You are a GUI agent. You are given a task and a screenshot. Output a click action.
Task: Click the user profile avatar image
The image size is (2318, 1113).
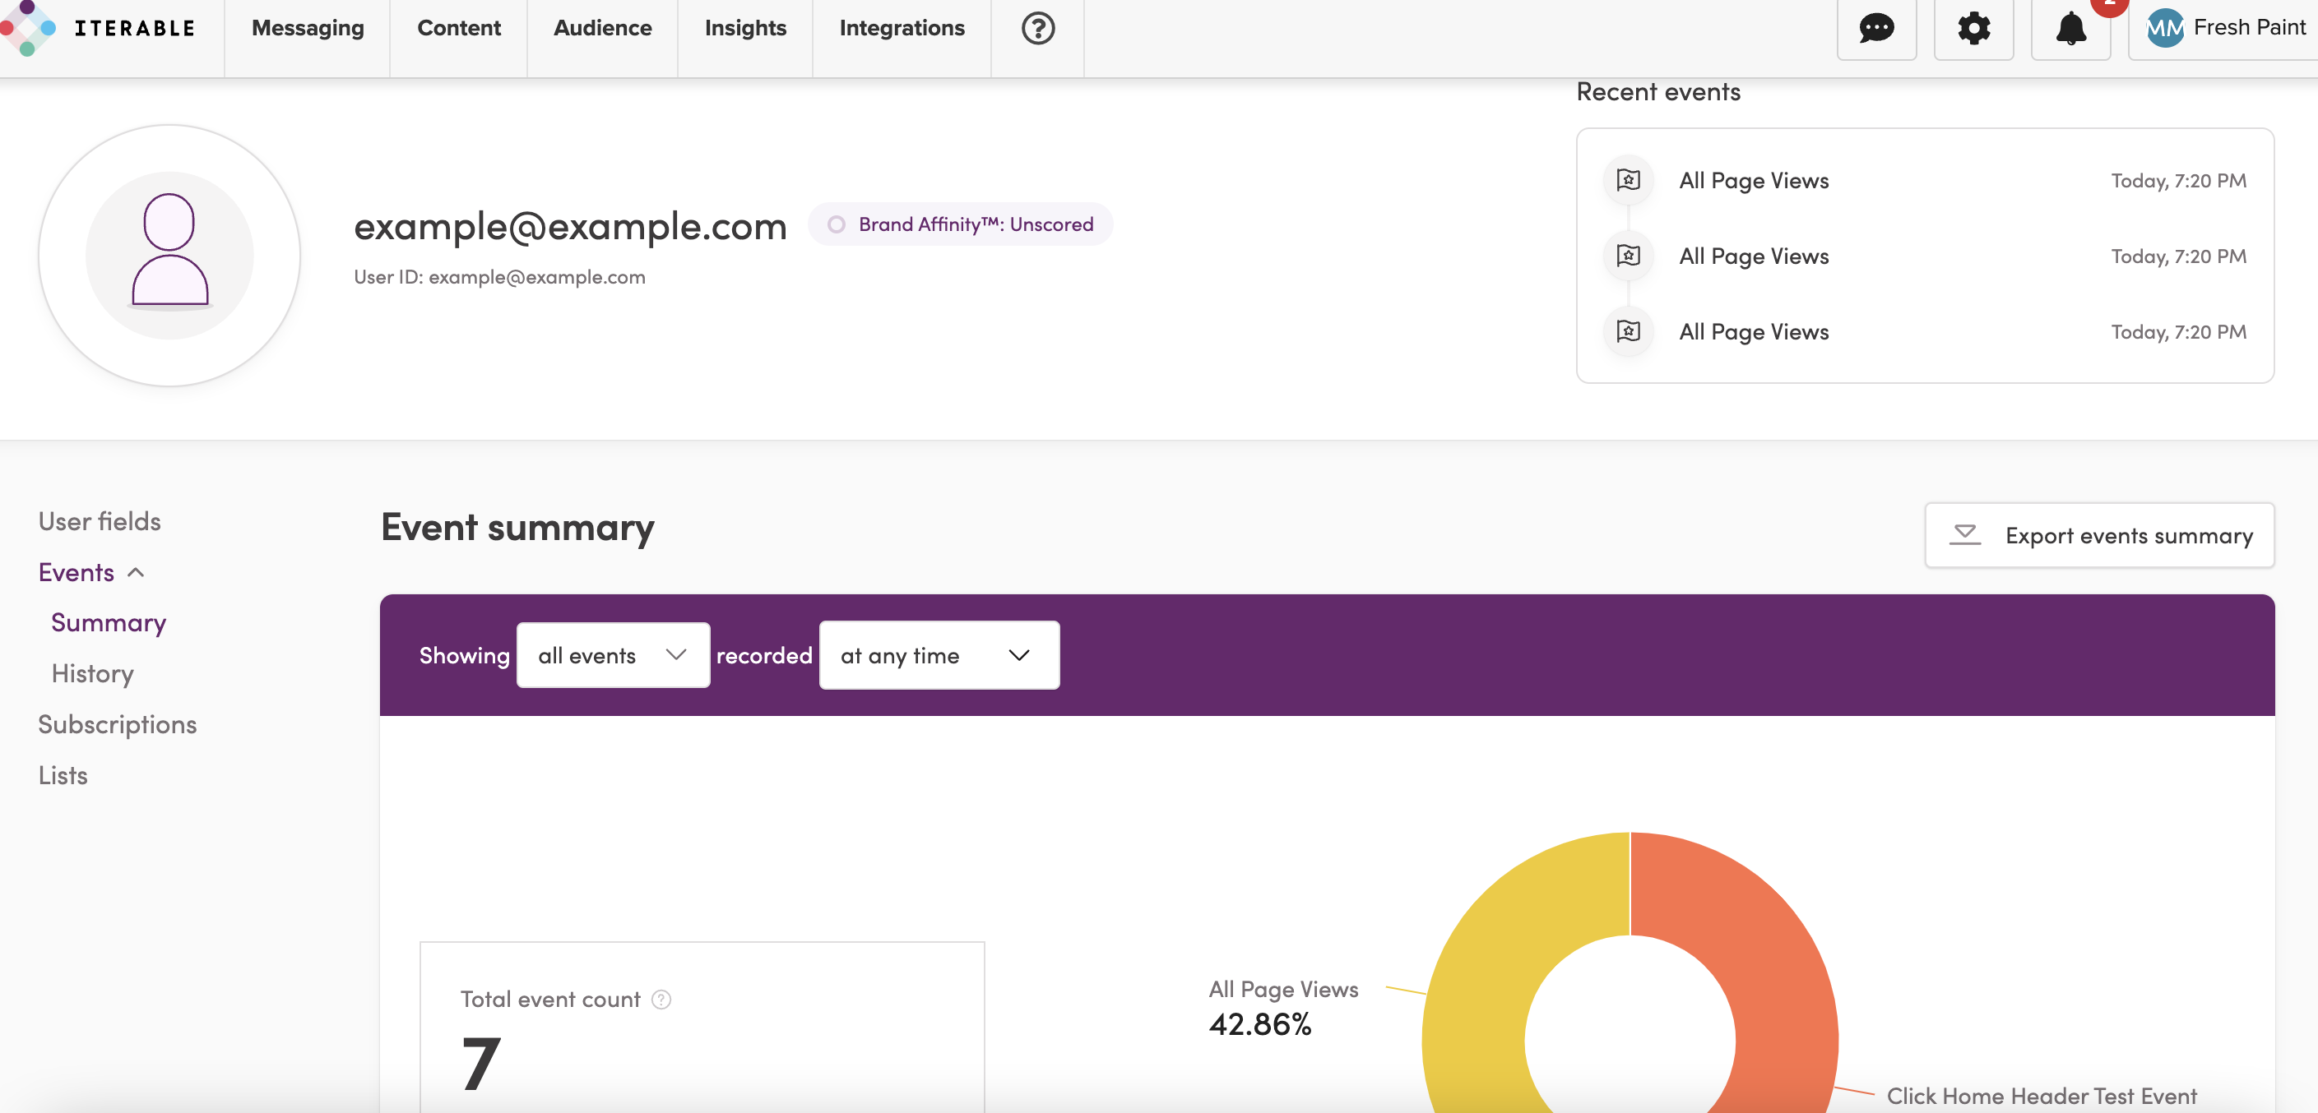click(x=169, y=256)
